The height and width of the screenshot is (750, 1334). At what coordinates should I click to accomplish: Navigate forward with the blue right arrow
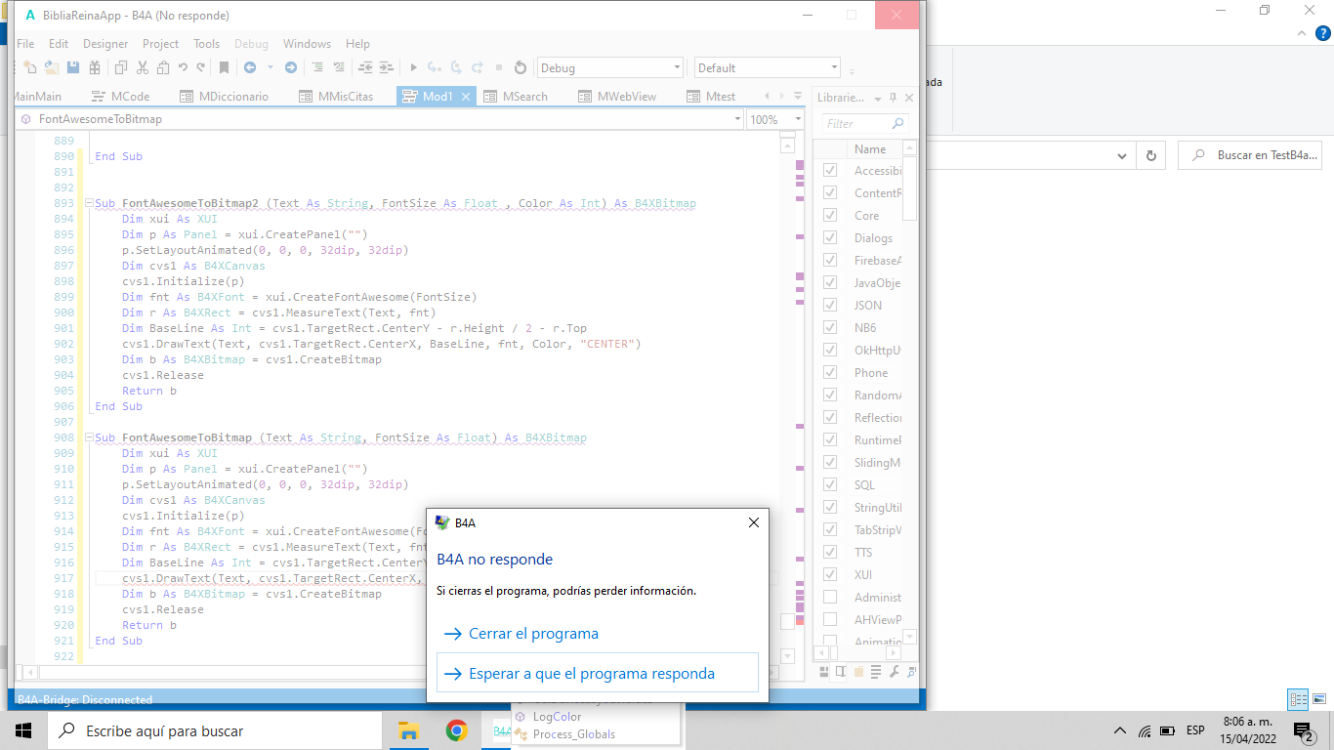coord(290,67)
